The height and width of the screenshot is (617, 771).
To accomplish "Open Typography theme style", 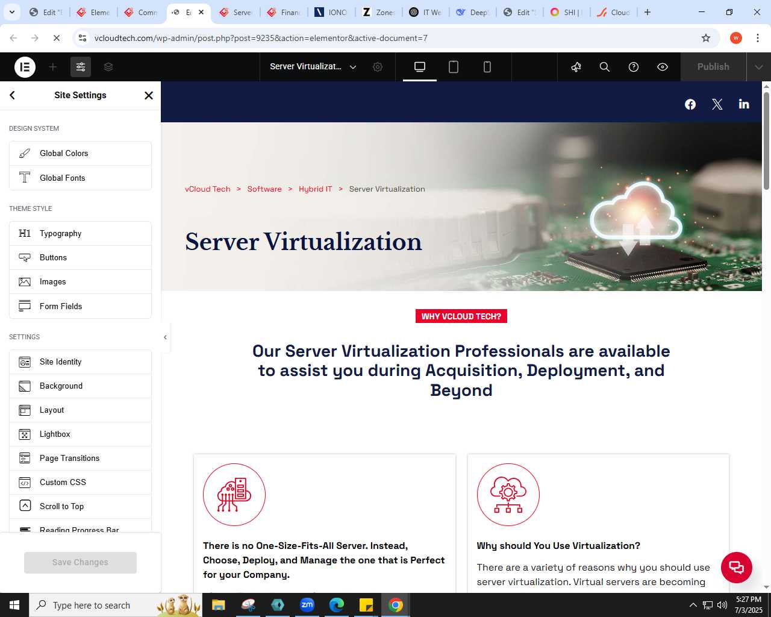I will pos(80,234).
